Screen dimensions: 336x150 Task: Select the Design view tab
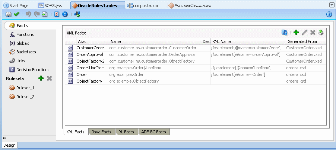coord(9,145)
